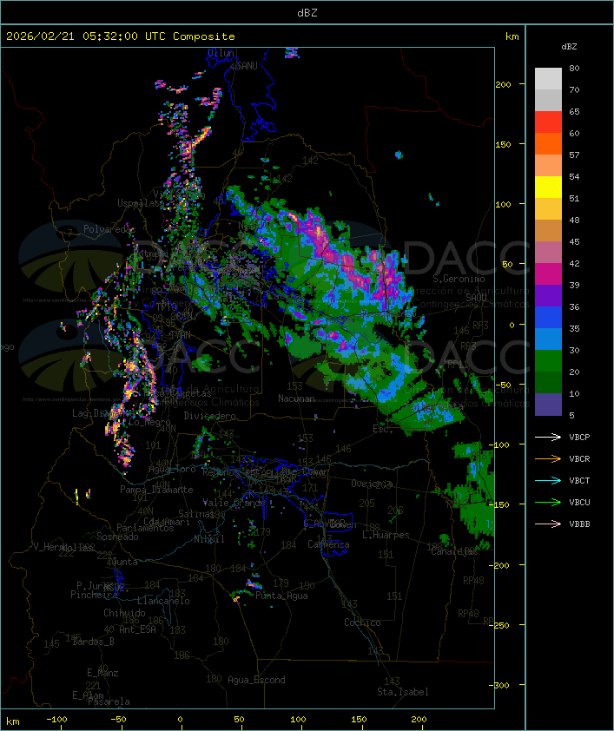Click the Parlamentos map label
Image resolution: width=614 pixels, height=731 pixels.
[x=145, y=528]
